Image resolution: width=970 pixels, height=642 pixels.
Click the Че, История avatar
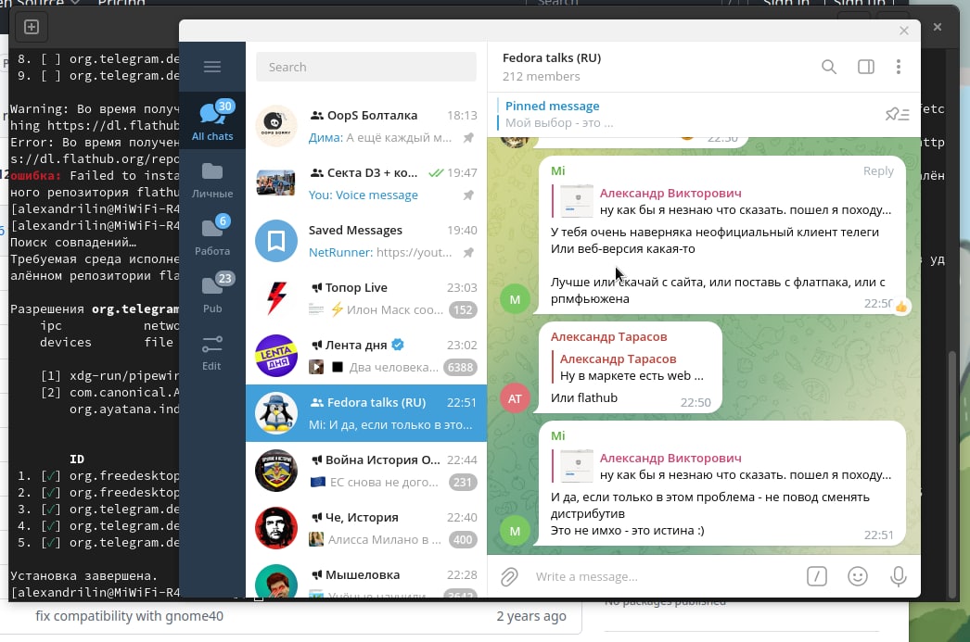click(x=276, y=528)
